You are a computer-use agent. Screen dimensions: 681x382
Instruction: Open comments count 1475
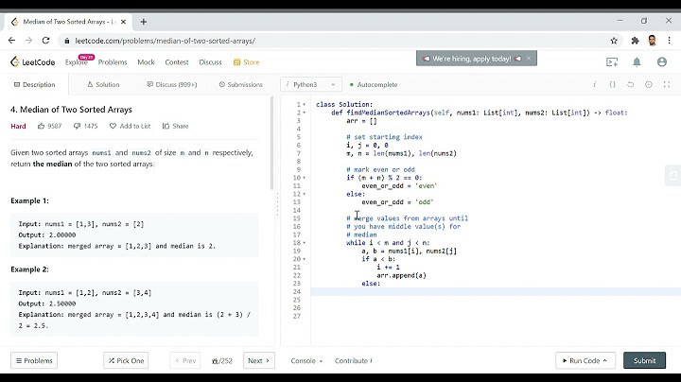click(x=85, y=126)
